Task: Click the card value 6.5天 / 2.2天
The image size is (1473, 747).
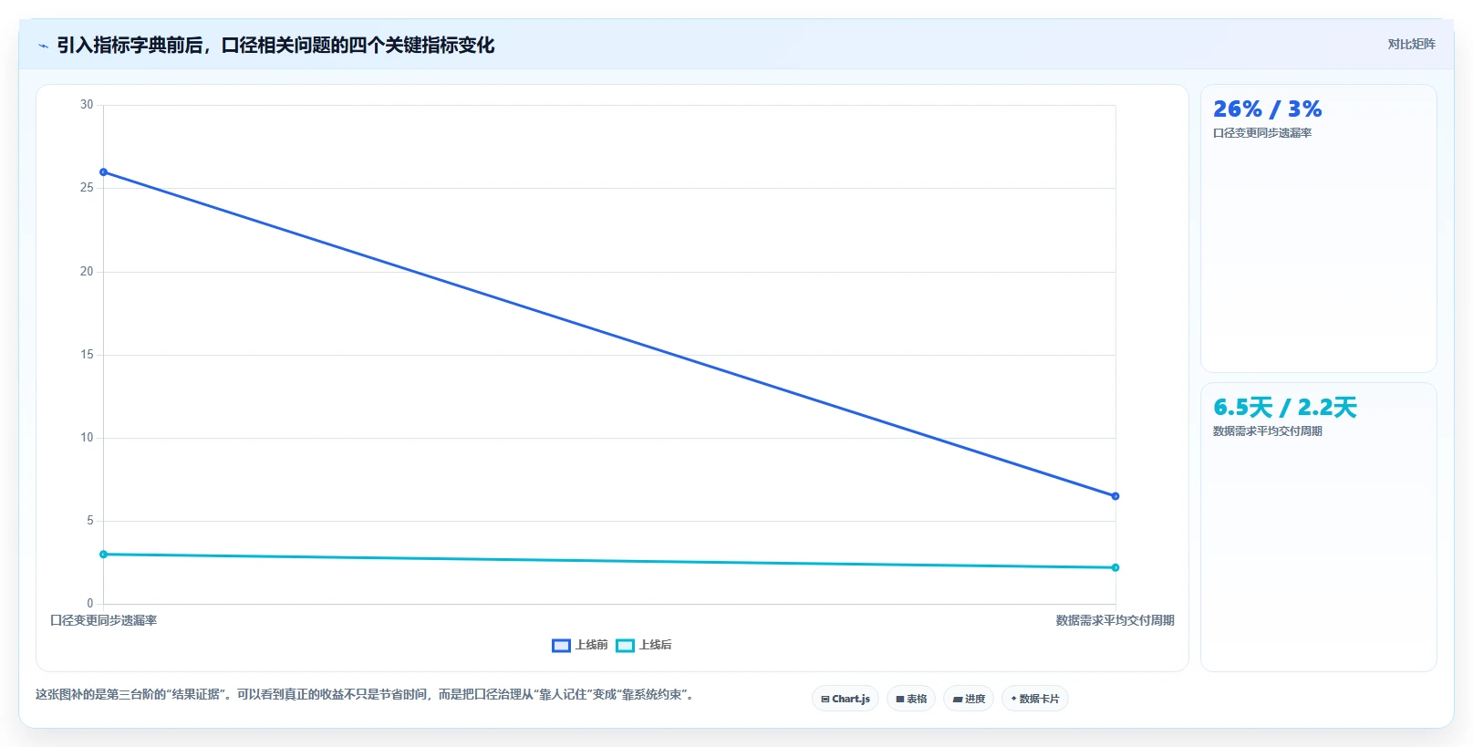Action: coord(1285,407)
